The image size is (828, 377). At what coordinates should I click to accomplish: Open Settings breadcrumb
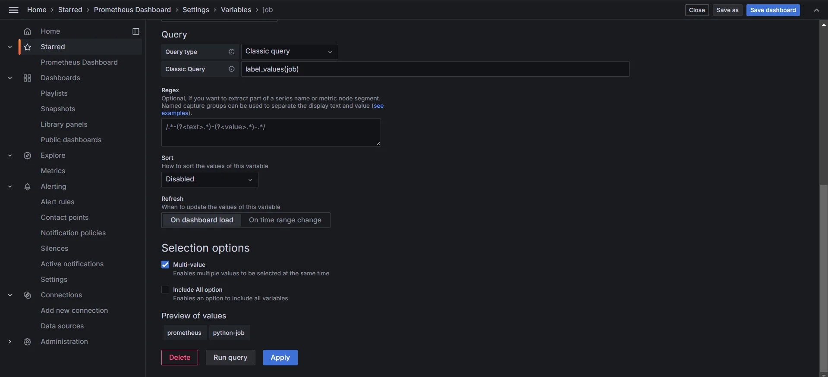pos(196,10)
